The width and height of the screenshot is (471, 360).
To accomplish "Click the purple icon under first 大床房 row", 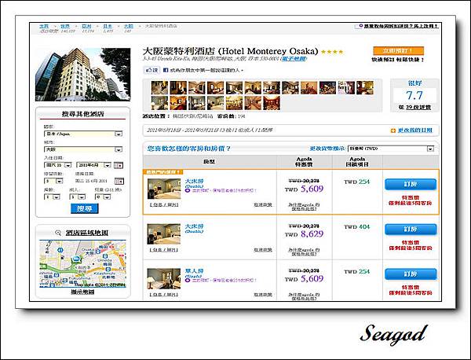I will point(188,190).
